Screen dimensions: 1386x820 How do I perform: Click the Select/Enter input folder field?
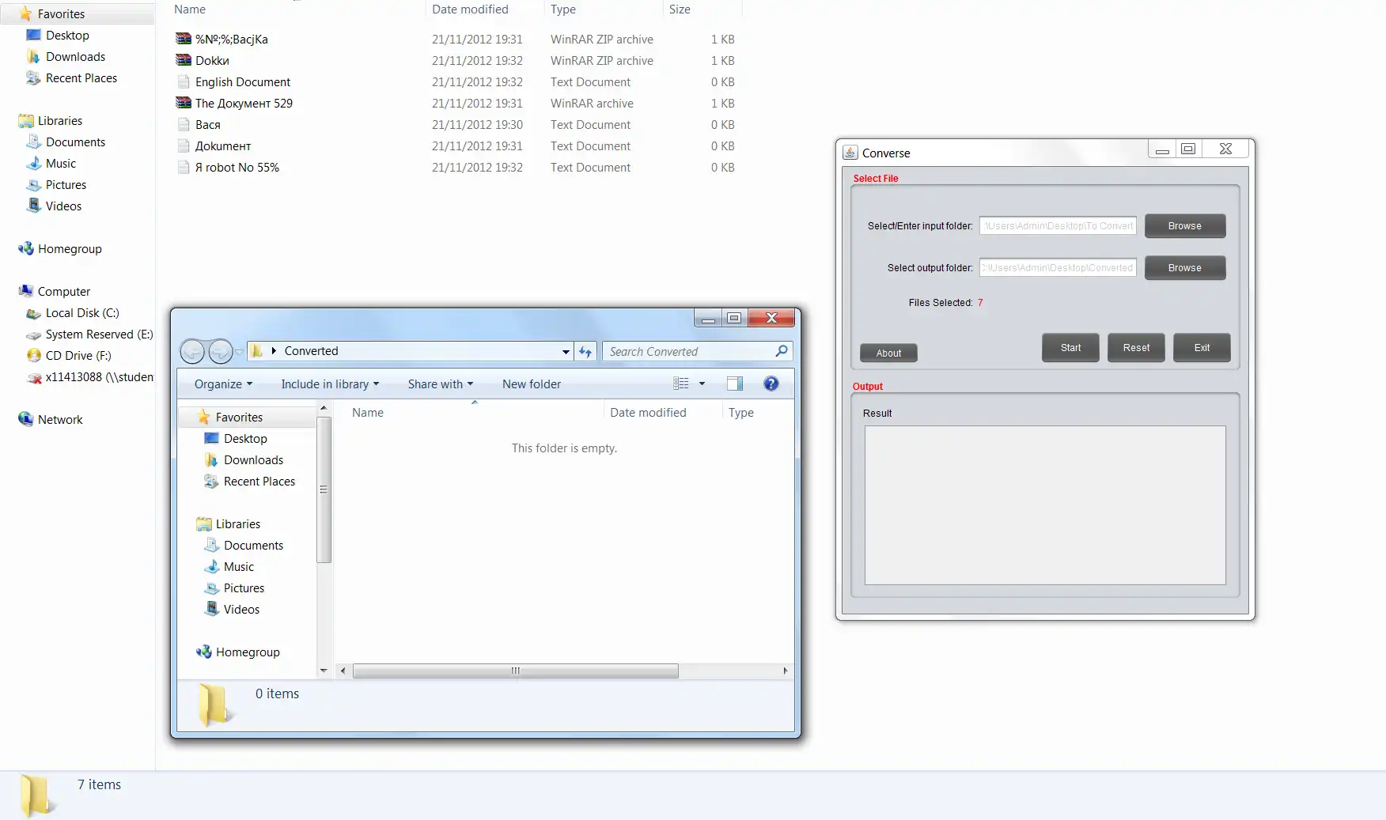point(1058,226)
